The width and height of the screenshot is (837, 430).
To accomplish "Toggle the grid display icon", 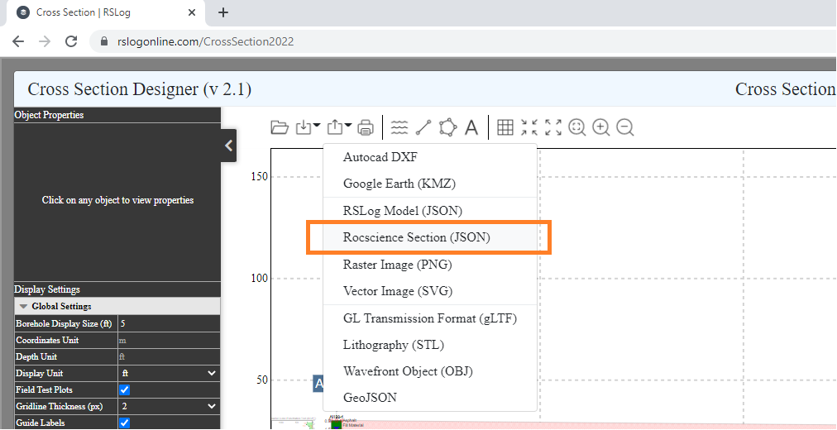I will (505, 127).
